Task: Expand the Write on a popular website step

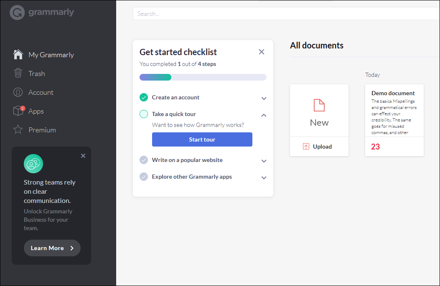Action: tap(264, 161)
